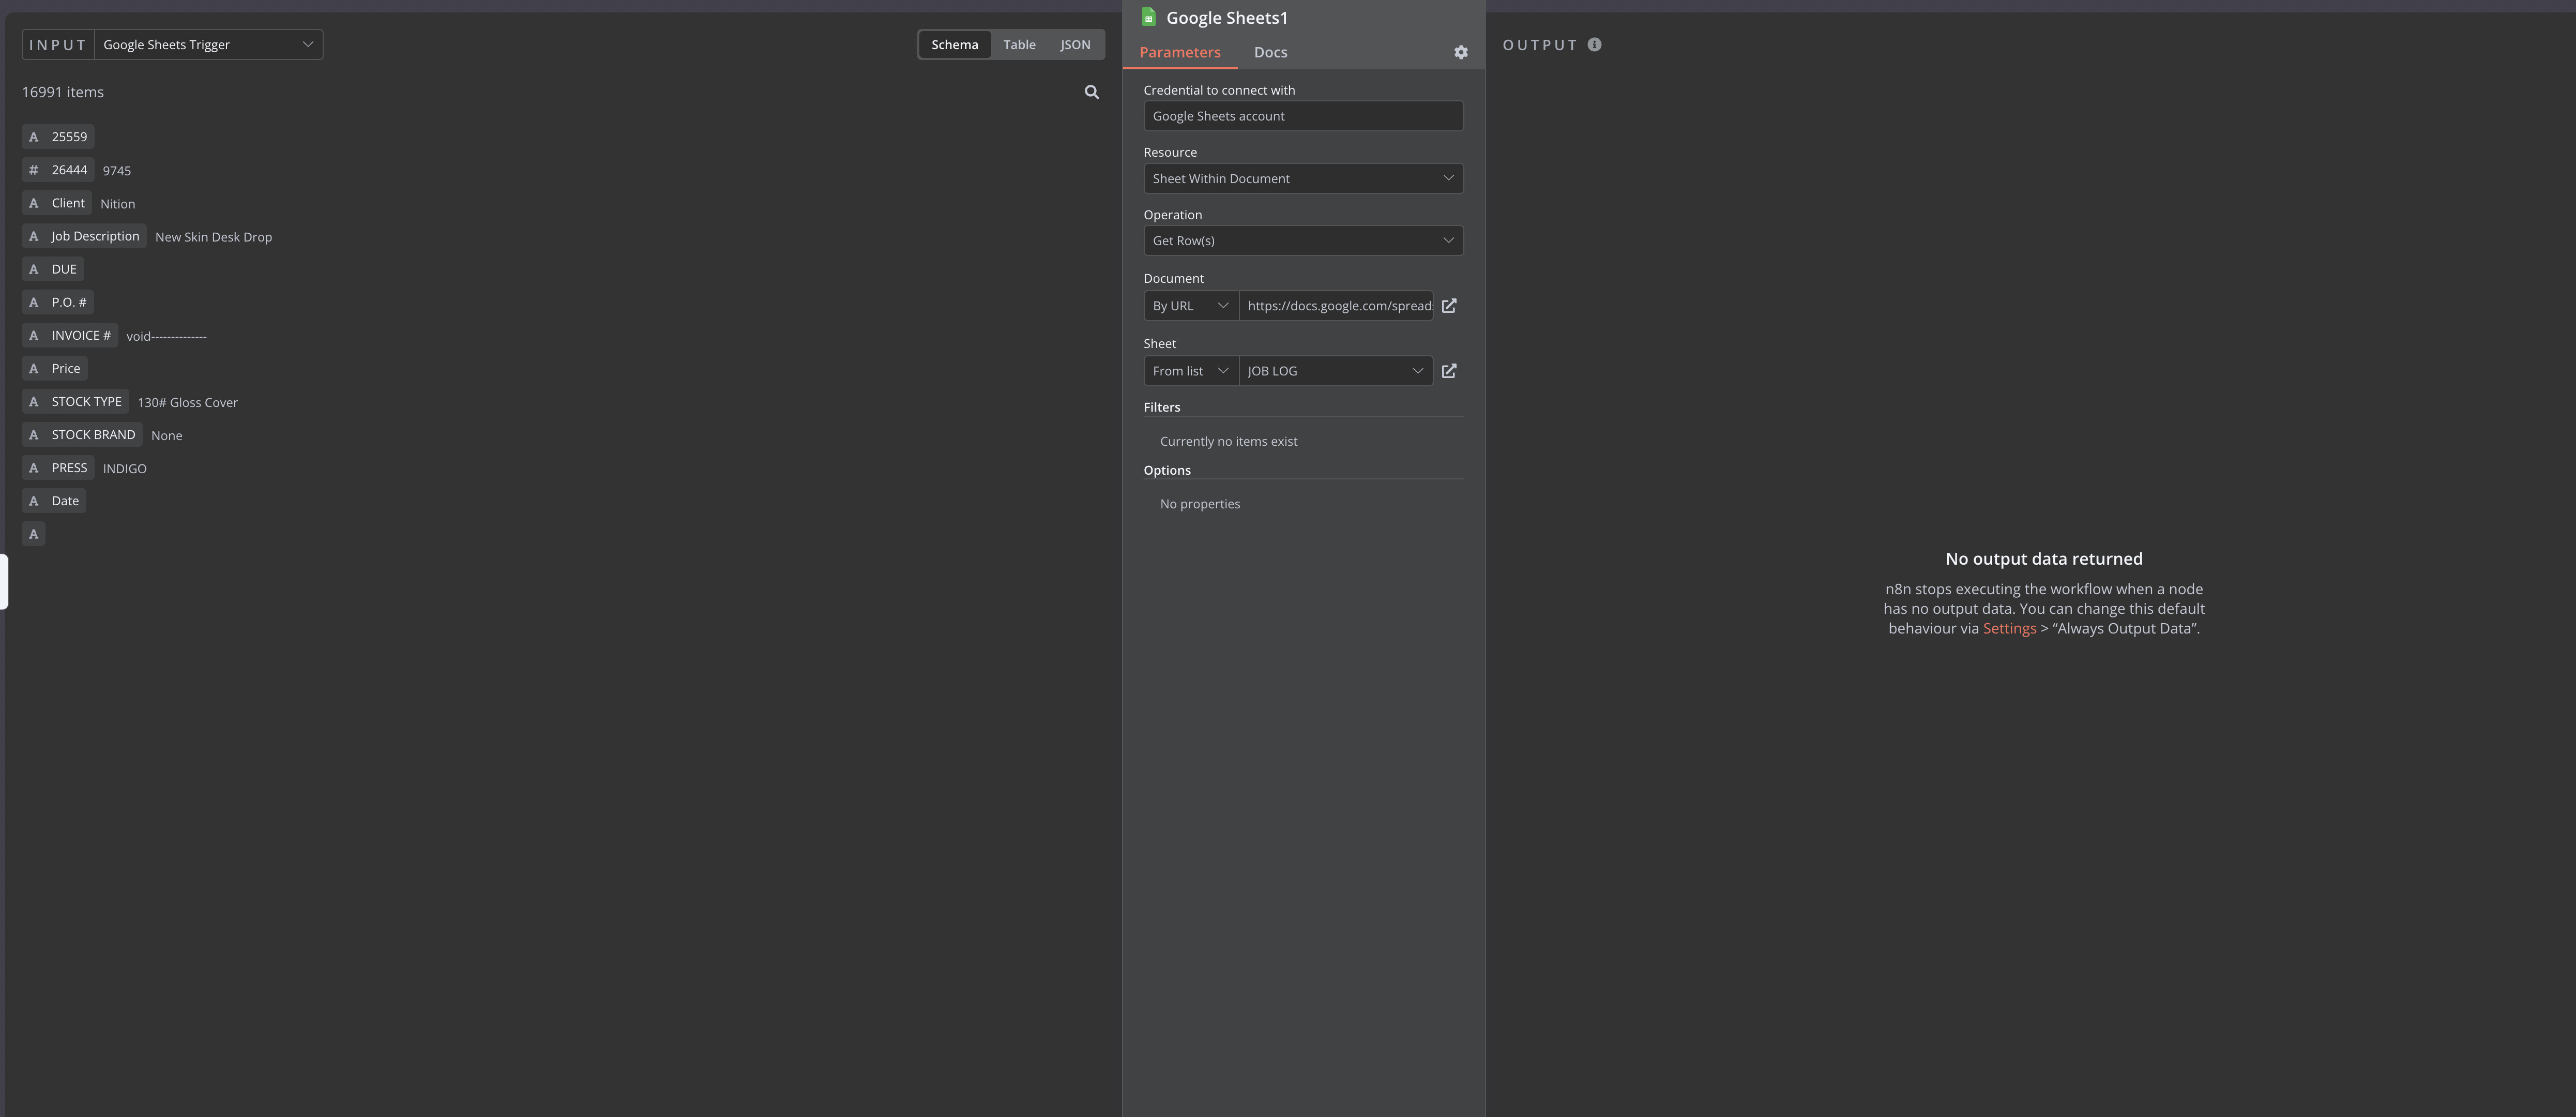Screen dimensions: 2576x1117
Task: Select the Parameters tab
Action: pyautogui.click(x=1179, y=52)
